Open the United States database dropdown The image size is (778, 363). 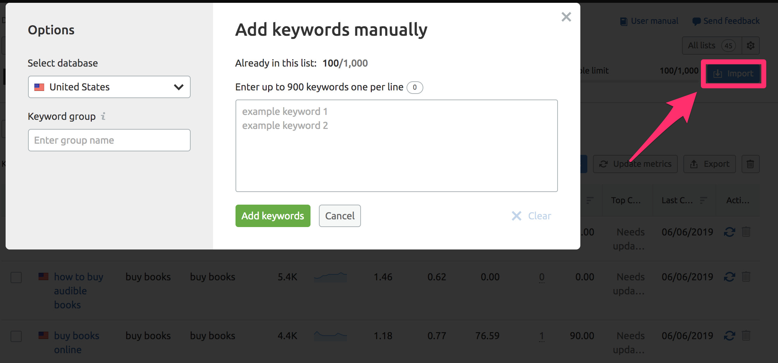point(109,87)
